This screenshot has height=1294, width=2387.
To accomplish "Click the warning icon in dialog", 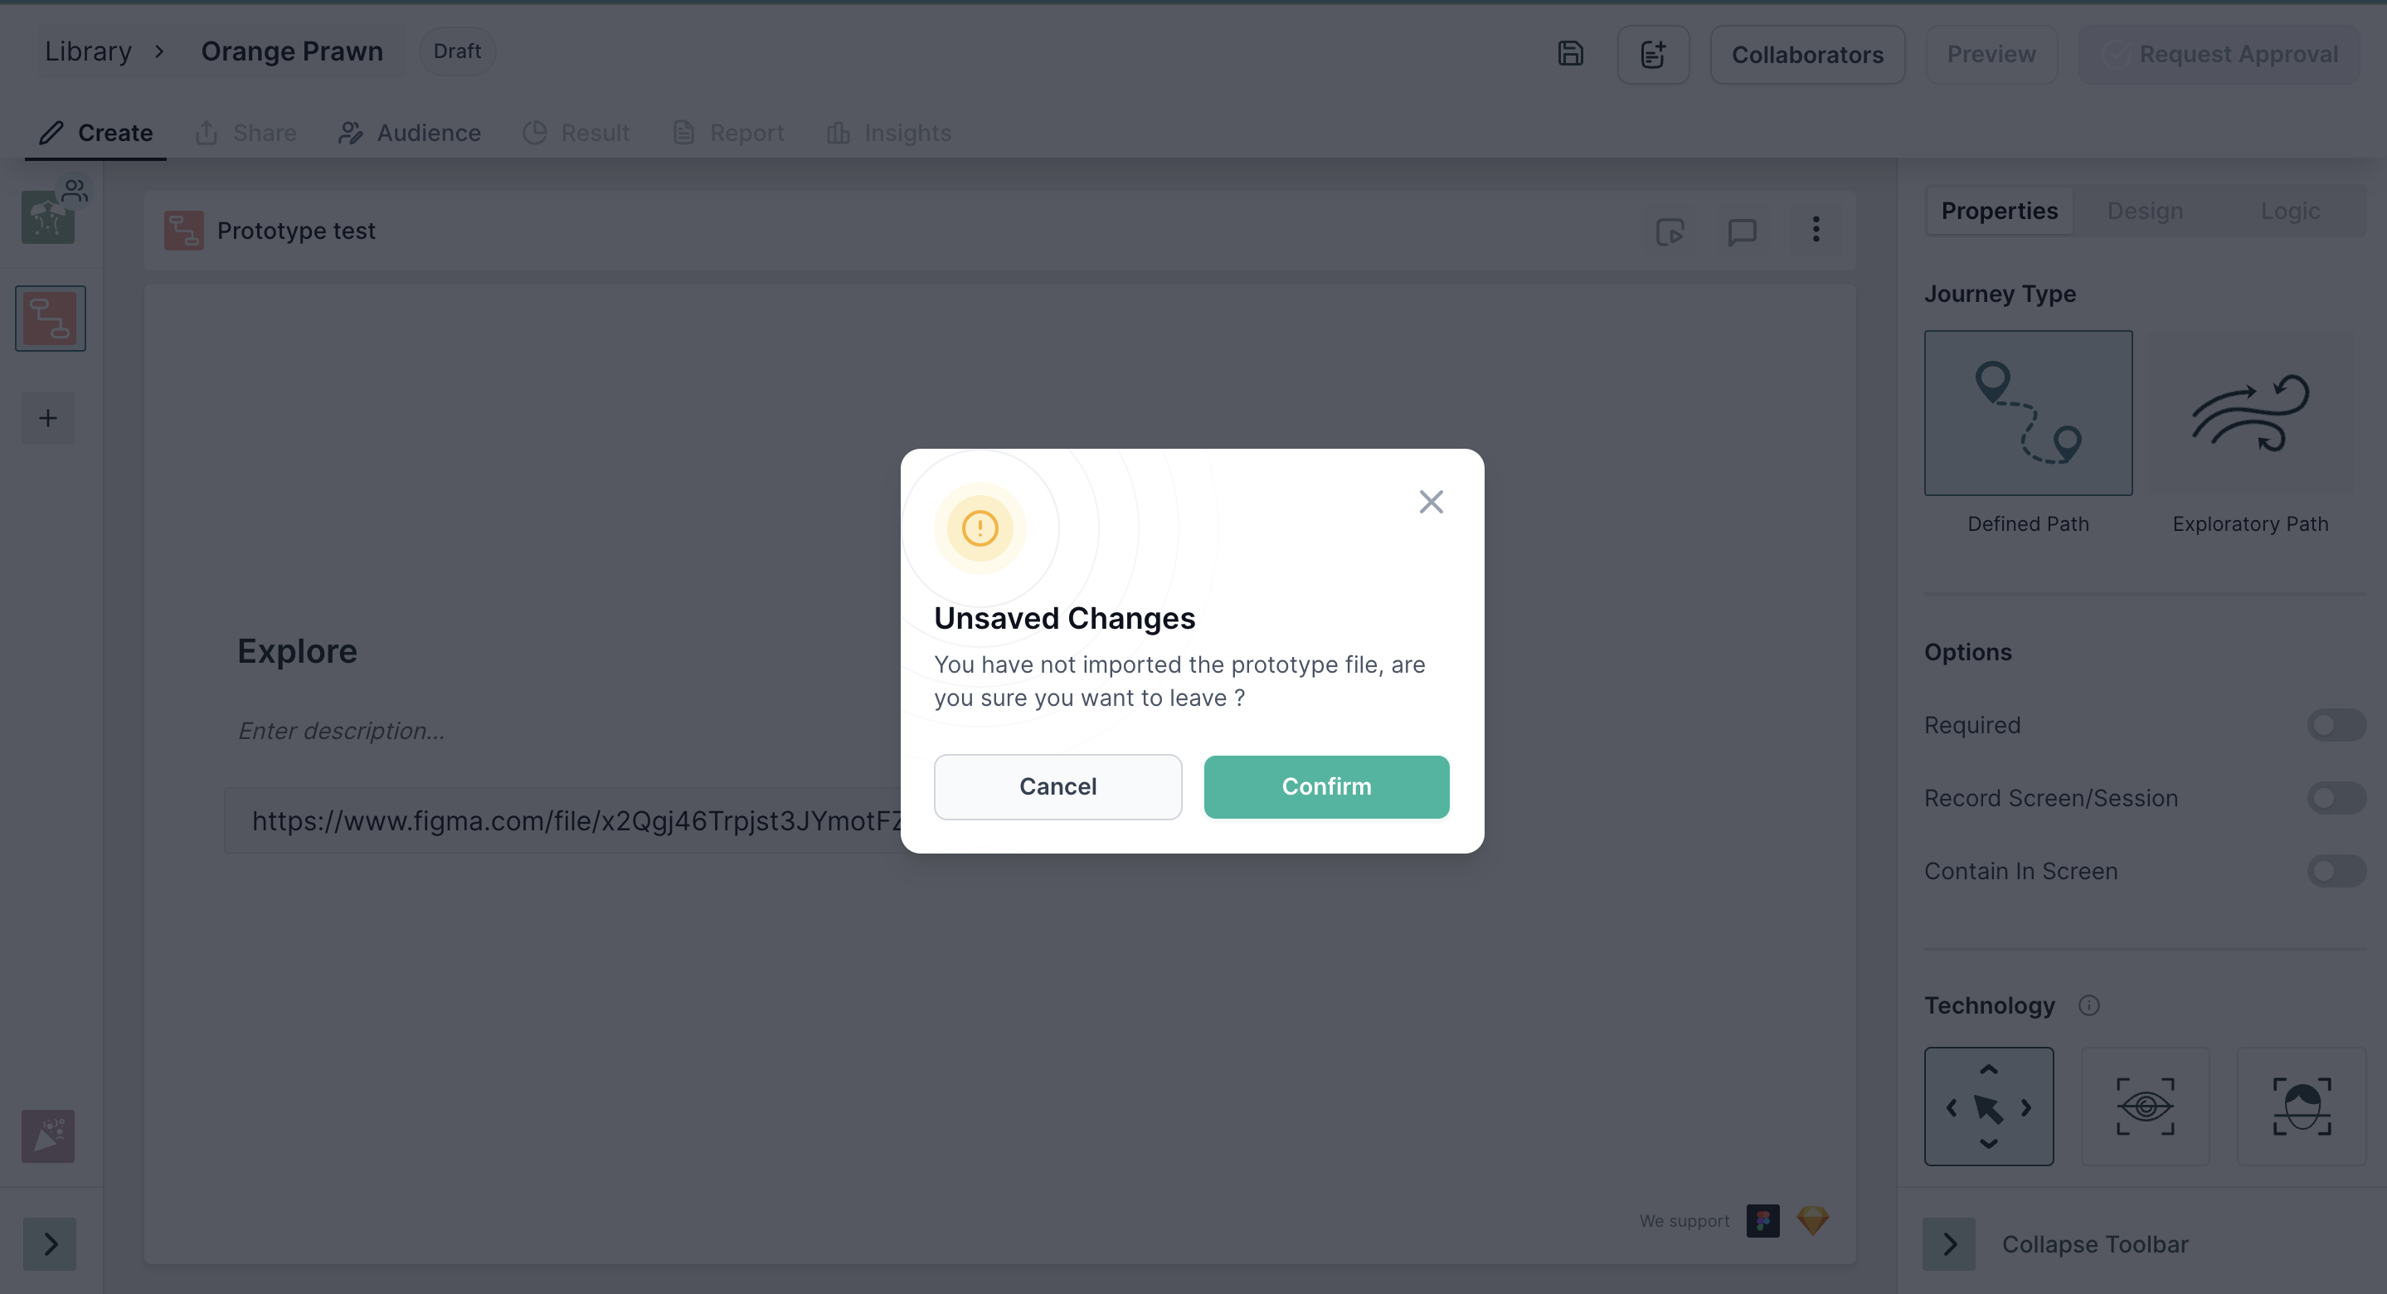I will 980,528.
